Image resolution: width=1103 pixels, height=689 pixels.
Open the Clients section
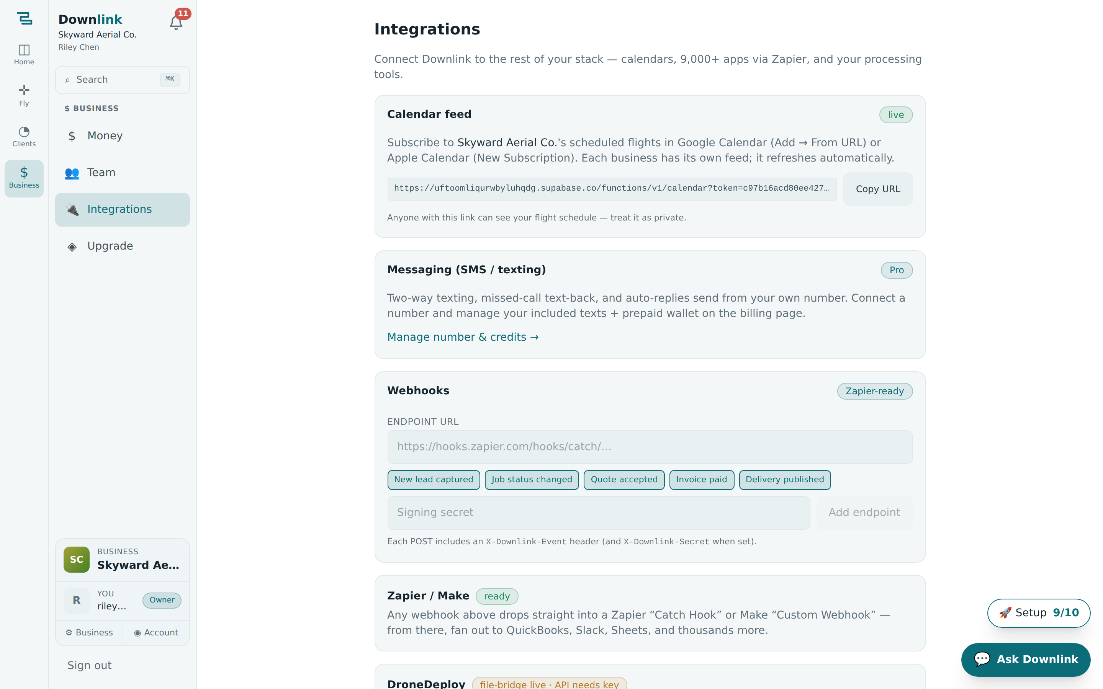tap(24, 137)
